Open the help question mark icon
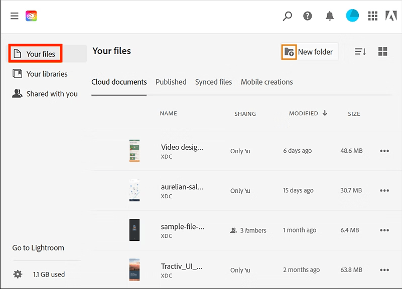The width and height of the screenshot is (402, 289). (x=308, y=16)
